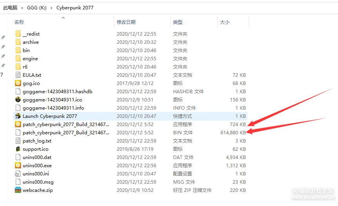The width and height of the screenshot is (338, 206).
Task: Select the gog.ico file icon
Action: tap(18, 83)
